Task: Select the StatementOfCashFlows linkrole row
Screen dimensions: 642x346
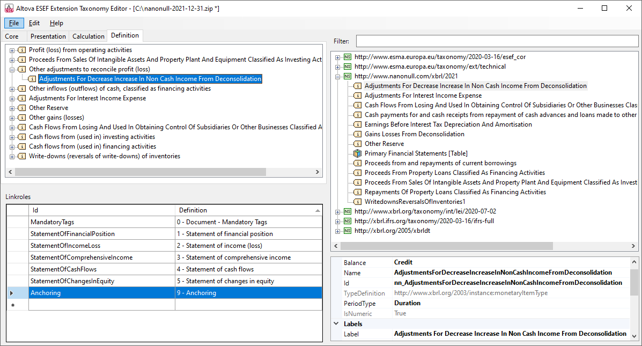Action: [x=164, y=269]
